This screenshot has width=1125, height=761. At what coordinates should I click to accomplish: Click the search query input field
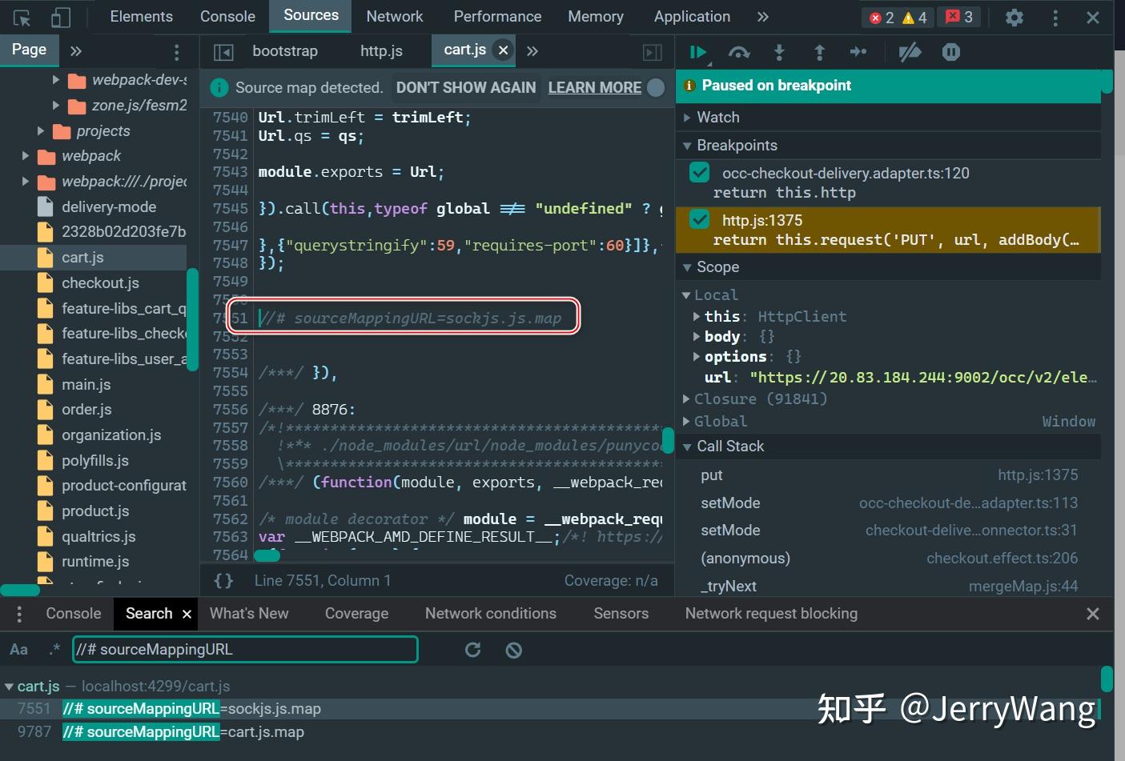245,650
